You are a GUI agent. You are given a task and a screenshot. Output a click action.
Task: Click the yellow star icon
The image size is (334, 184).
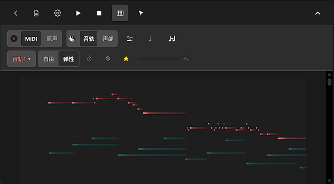pos(126,59)
